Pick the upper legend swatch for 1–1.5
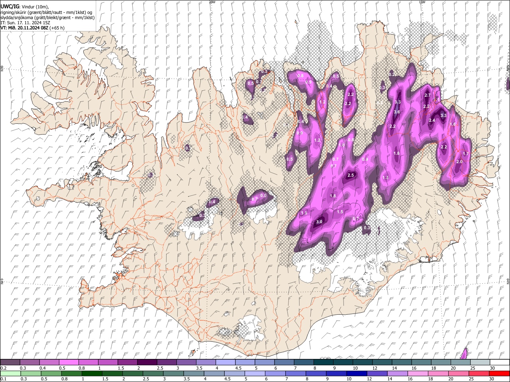This screenshot has width=510, height=382. click(x=108, y=363)
